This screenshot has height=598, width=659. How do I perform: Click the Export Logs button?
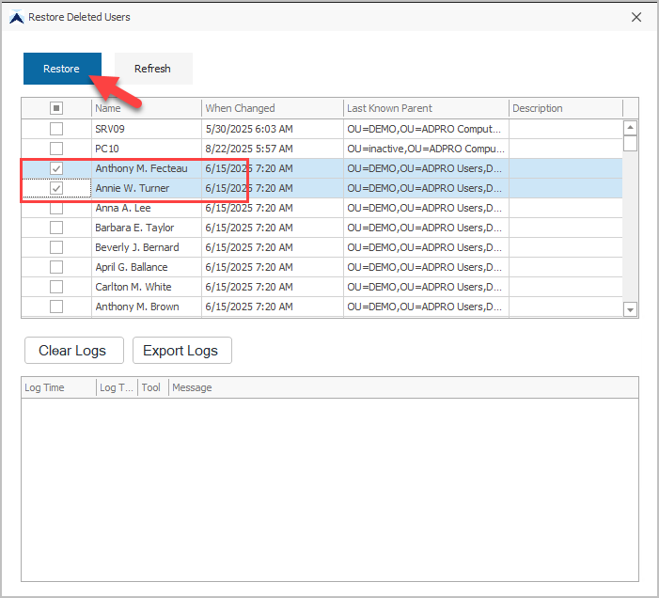(x=180, y=351)
